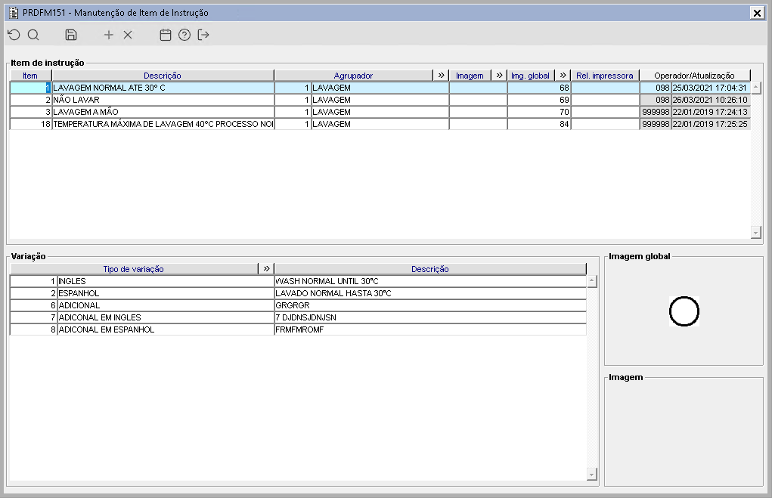The width and height of the screenshot is (772, 498).
Task: Select the ADICONAL EM ESPANHOL variation cell
Action: click(166, 329)
